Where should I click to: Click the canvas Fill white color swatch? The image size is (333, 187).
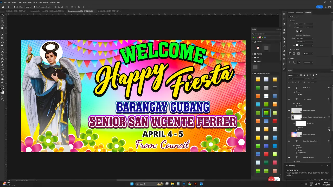pyautogui.click(x=297, y=45)
